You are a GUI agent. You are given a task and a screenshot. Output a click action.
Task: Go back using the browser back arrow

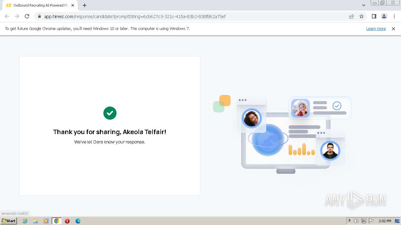(7, 16)
